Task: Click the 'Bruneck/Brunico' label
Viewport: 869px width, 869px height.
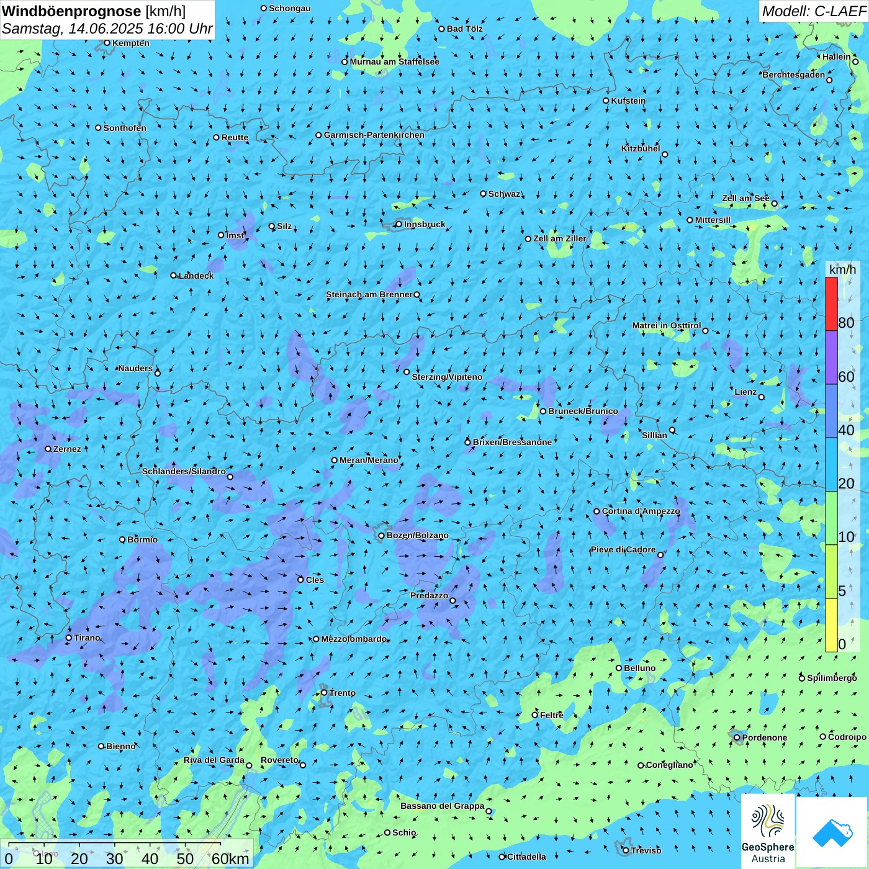Action: click(x=583, y=411)
